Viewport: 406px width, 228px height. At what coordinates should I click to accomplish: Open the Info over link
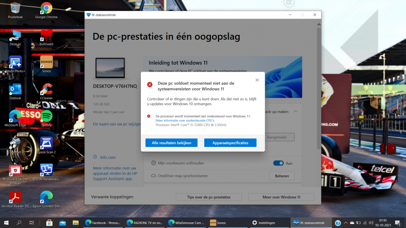108,157
